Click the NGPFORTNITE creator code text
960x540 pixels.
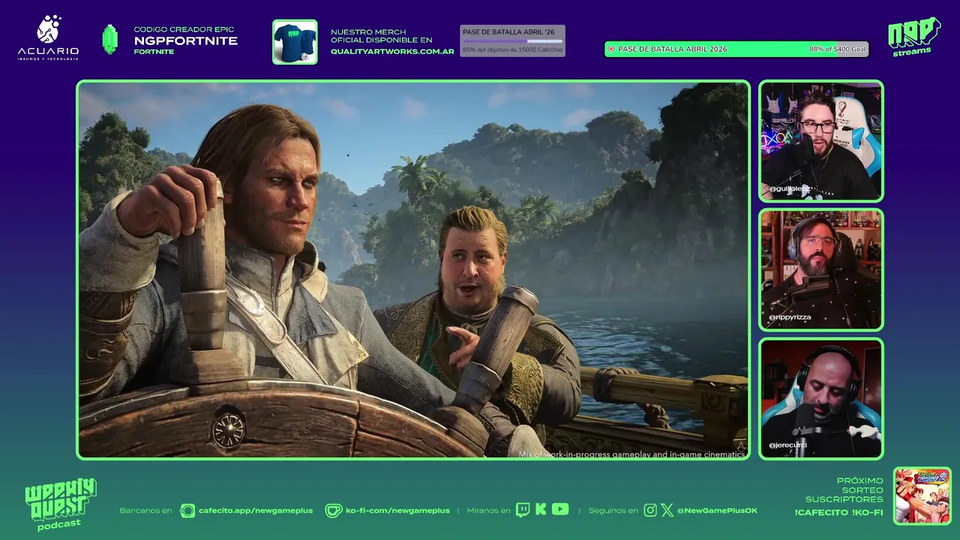[186, 40]
